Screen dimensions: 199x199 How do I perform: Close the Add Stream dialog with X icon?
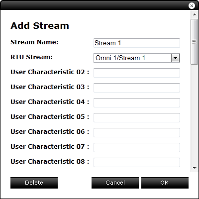(192, 6)
